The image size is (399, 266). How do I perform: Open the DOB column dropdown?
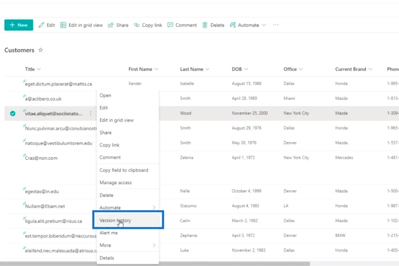pos(246,69)
